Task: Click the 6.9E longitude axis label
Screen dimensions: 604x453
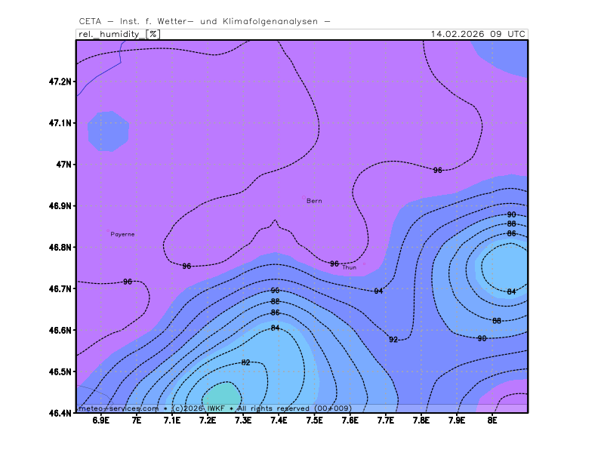Action: point(100,420)
